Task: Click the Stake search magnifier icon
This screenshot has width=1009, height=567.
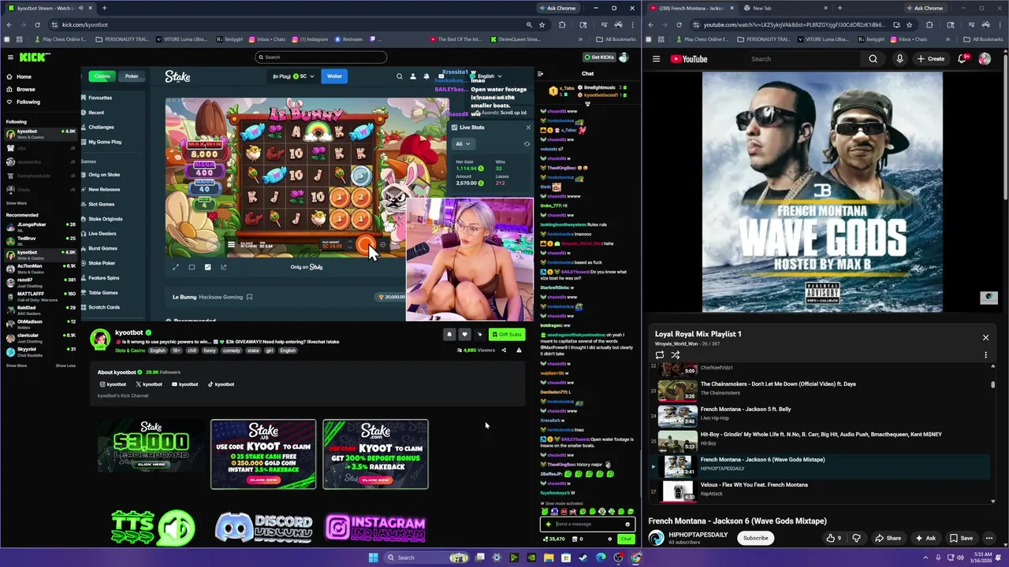Action: 400,76
